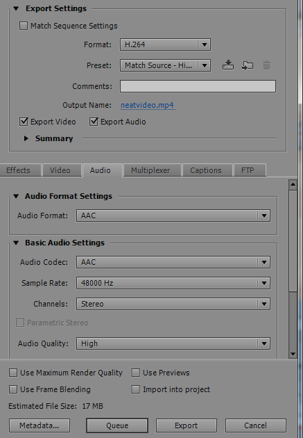Viewport: 303px width, 438px height.
Task: Open the Format H.264 dropdown
Action: 165,44
